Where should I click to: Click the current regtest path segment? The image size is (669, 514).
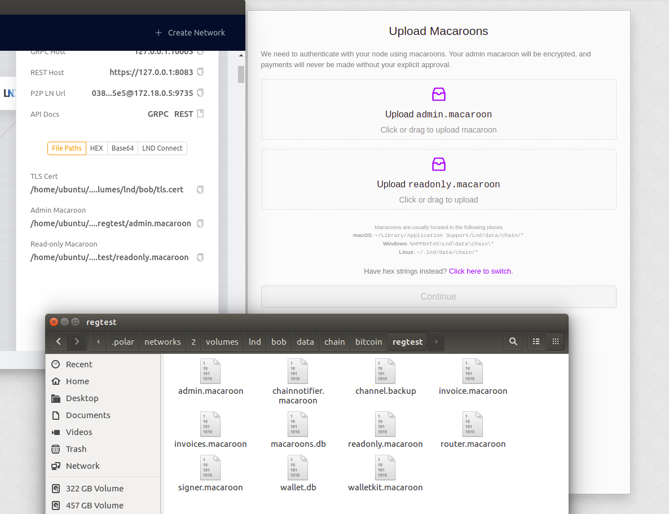[x=407, y=341]
